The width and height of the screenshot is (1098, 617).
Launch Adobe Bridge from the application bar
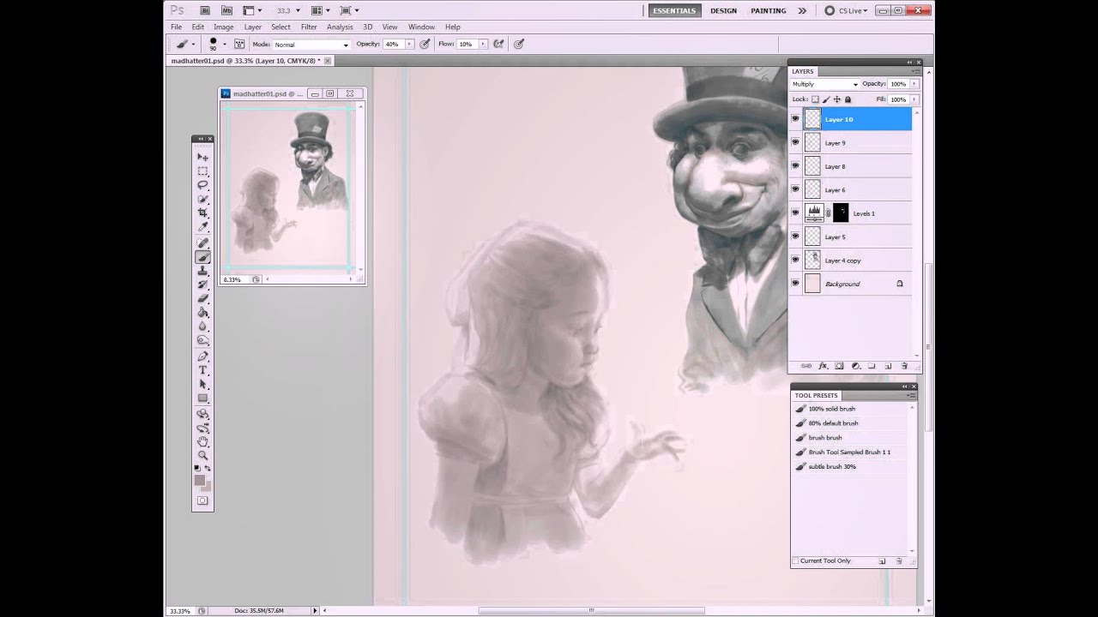[205, 10]
